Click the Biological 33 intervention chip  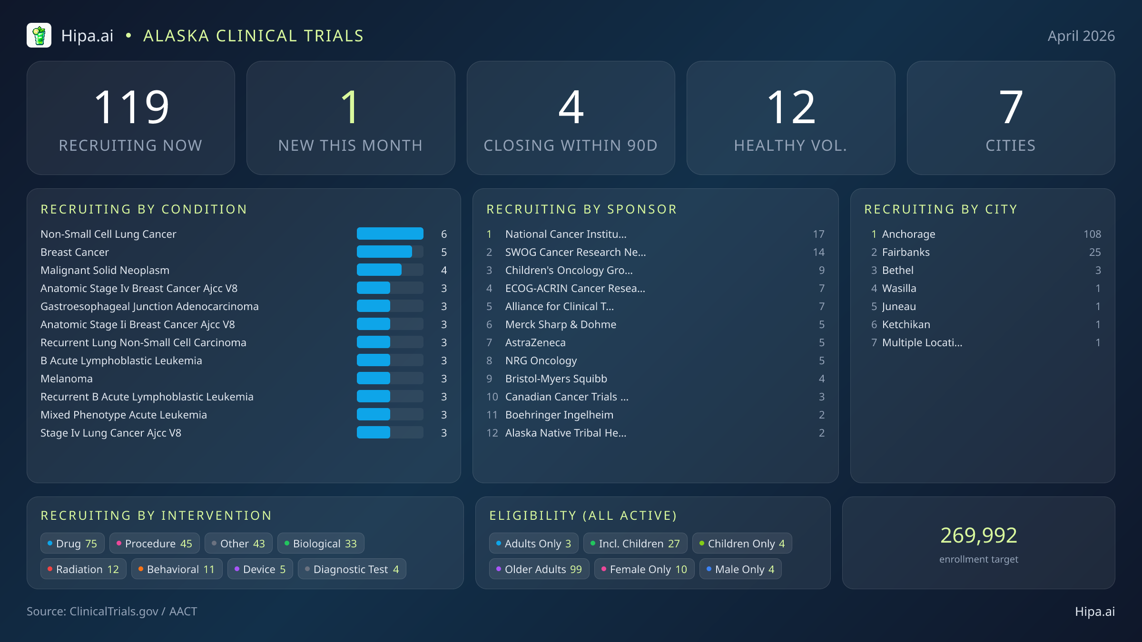tap(321, 543)
